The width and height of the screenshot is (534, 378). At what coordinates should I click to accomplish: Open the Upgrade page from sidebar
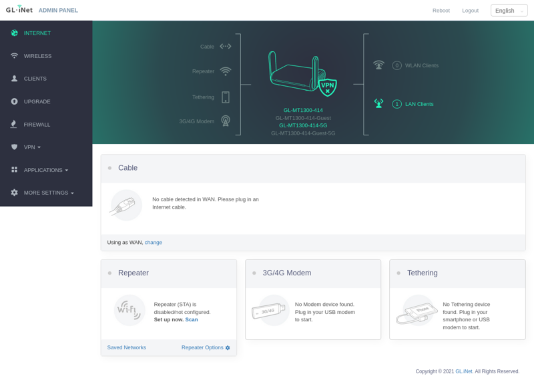click(x=37, y=101)
